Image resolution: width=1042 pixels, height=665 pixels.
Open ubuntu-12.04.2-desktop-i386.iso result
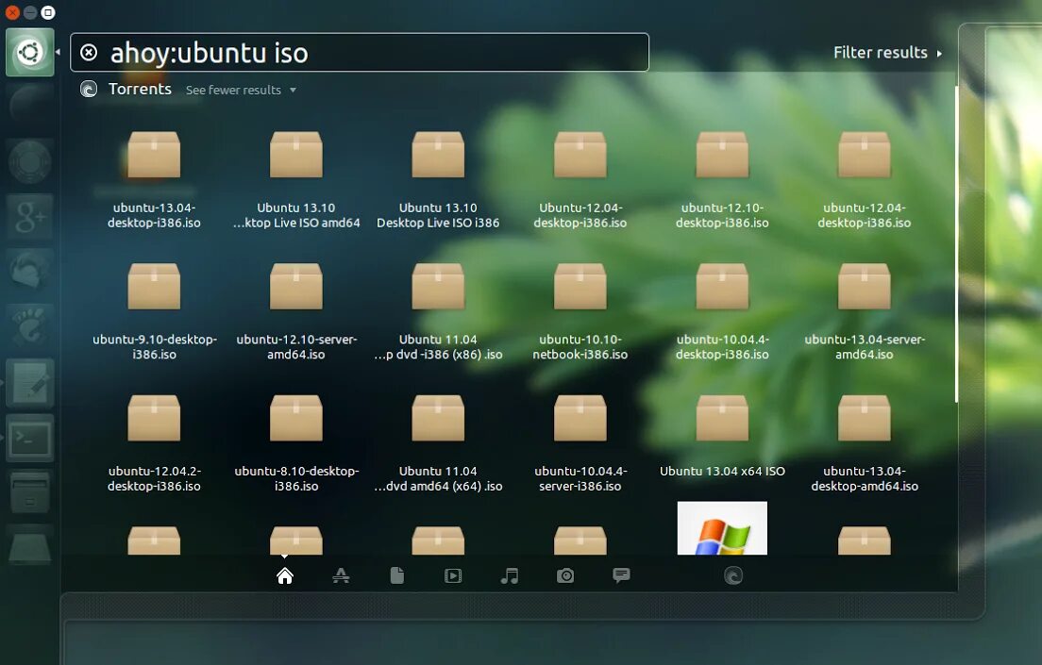(154, 442)
